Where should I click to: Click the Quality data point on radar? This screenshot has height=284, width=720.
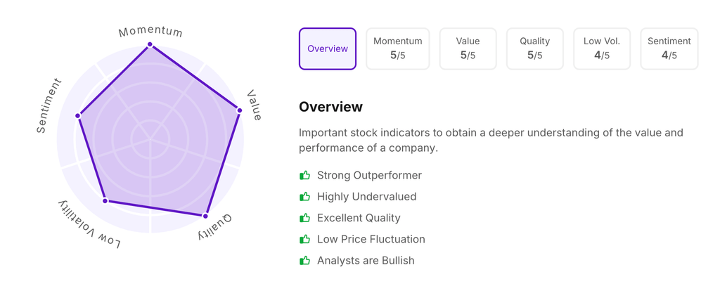pos(205,215)
